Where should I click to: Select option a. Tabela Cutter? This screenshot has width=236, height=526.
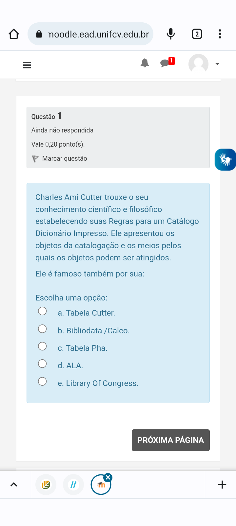click(x=42, y=311)
